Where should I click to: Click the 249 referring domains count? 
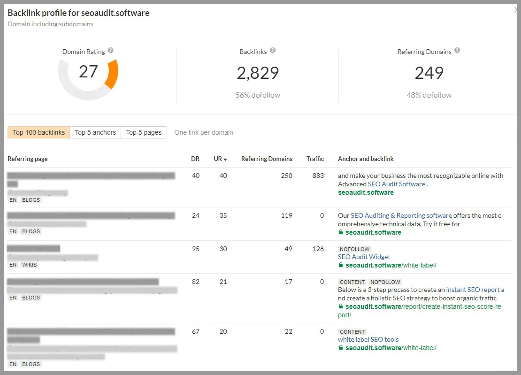[x=429, y=73]
